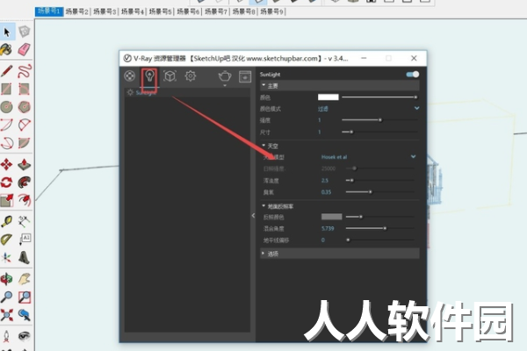This screenshot has width=527, height=351.
Task: Select the Scale tool
Action: [x=6, y=200]
